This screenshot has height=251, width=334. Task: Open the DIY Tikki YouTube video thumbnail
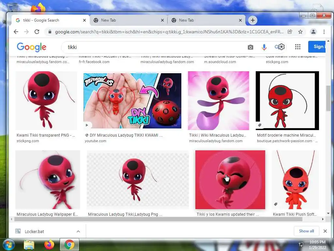pyautogui.click(x=132, y=101)
